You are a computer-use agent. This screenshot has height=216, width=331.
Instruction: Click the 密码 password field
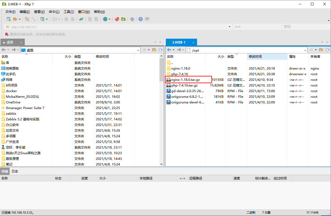[x=306, y=27]
